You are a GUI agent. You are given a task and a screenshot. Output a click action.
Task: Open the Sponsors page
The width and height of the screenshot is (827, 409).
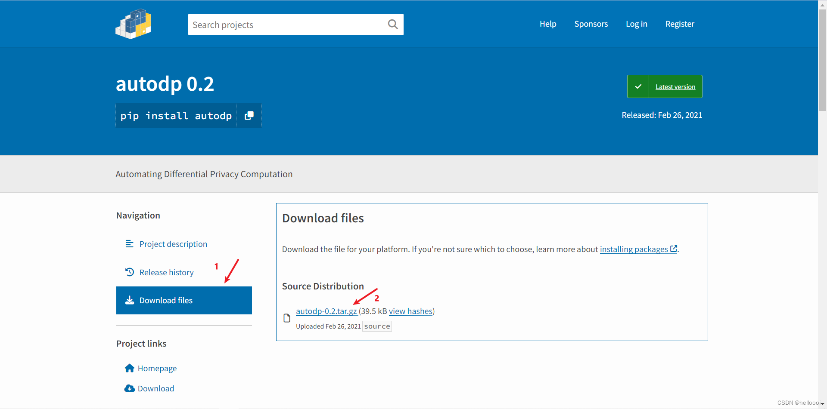click(591, 24)
